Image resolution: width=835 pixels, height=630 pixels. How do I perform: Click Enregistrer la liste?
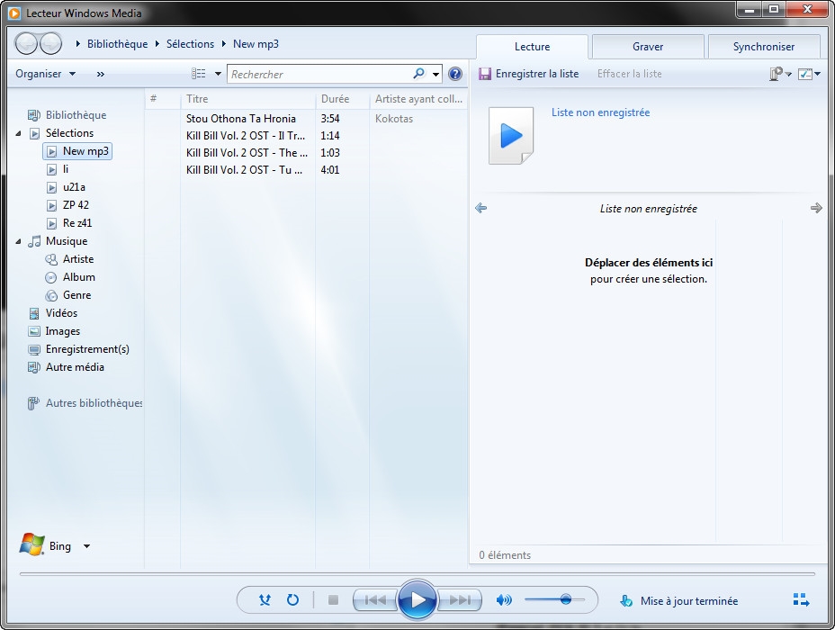coord(537,74)
